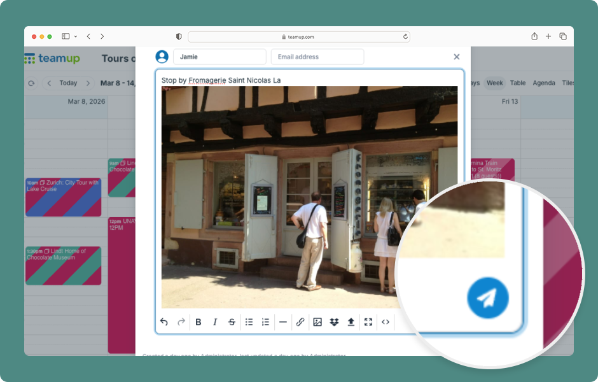
Task: Insert a horizontal rule divider
Action: click(283, 322)
